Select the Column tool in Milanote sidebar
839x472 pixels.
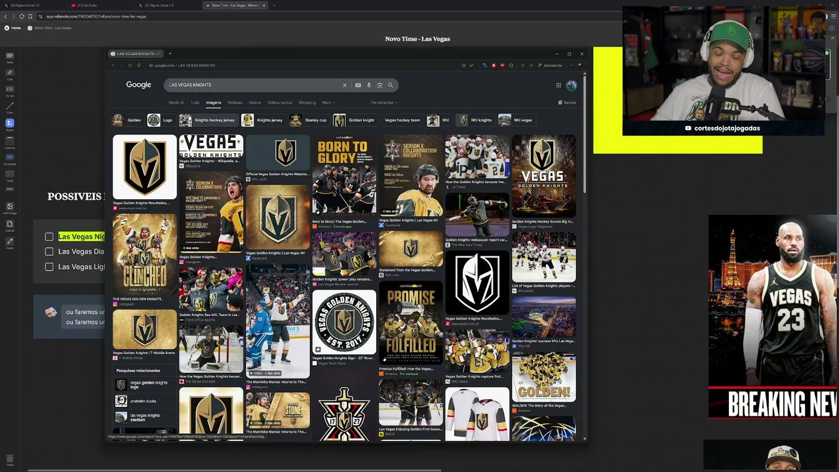pyautogui.click(x=10, y=141)
